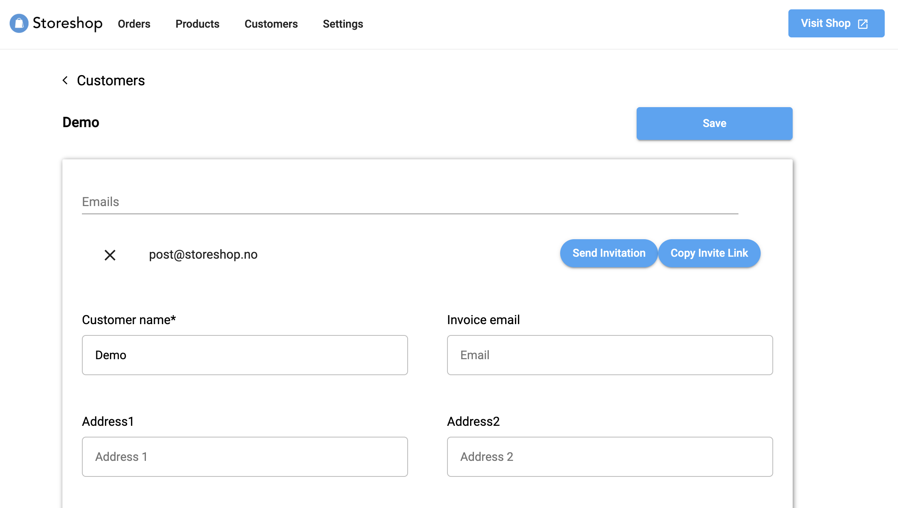
Task: Click the post@storeshop.no email entry
Action: (x=203, y=254)
